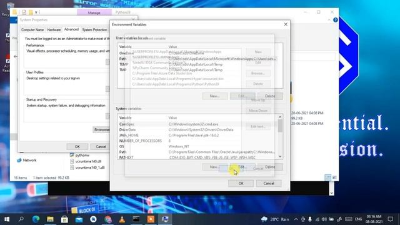
Task: Click the Environment Variables button in System Properties
Action: 101,130
